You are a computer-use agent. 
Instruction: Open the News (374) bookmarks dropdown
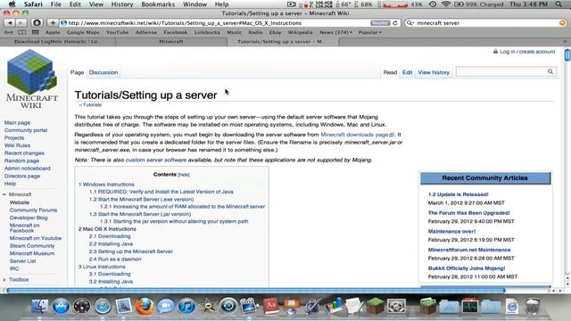pyautogui.click(x=335, y=32)
